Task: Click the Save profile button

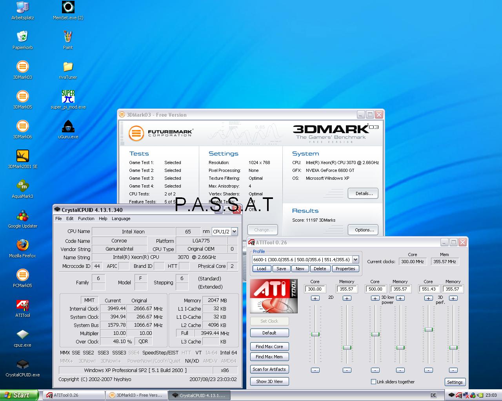Action: click(x=281, y=269)
